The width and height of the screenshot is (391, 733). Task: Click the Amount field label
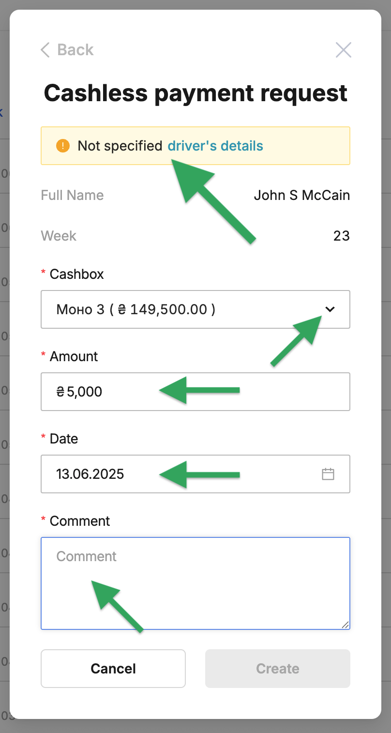click(x=74, y=356)
